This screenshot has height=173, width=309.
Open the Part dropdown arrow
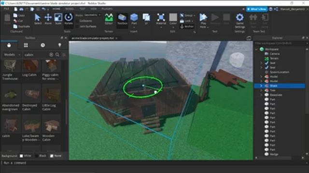(x=134, y=27)
